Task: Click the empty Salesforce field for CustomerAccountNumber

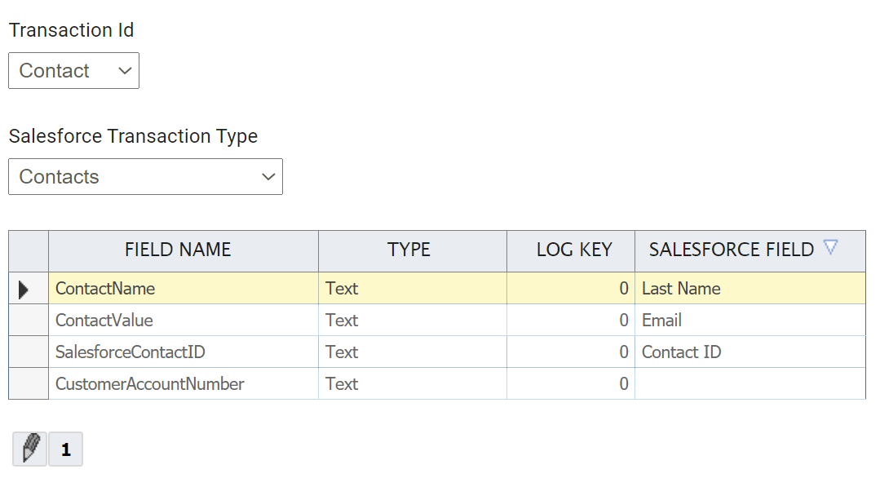Action: (750, 383)
